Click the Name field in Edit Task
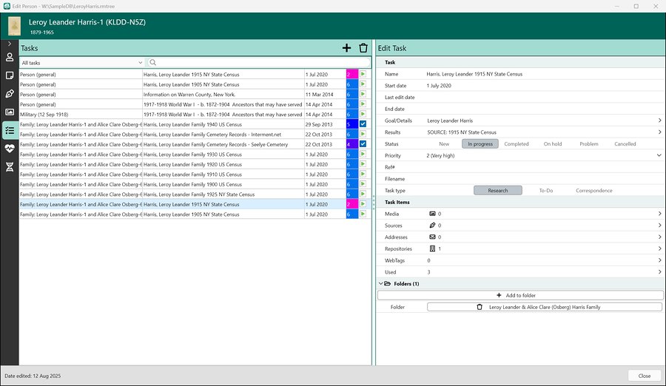 (544, 74)
